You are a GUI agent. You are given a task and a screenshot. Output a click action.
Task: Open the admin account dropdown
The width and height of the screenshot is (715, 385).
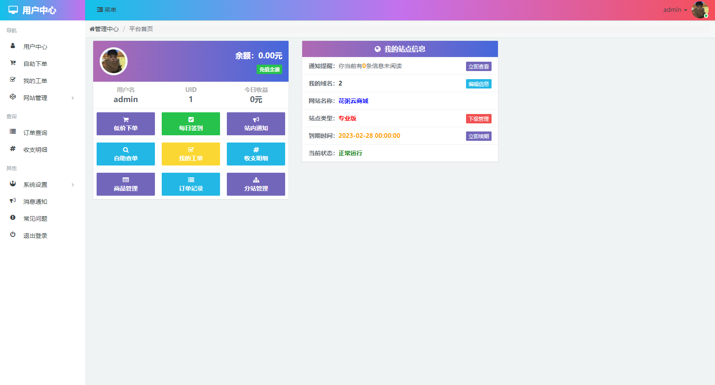tap(675, 10)
